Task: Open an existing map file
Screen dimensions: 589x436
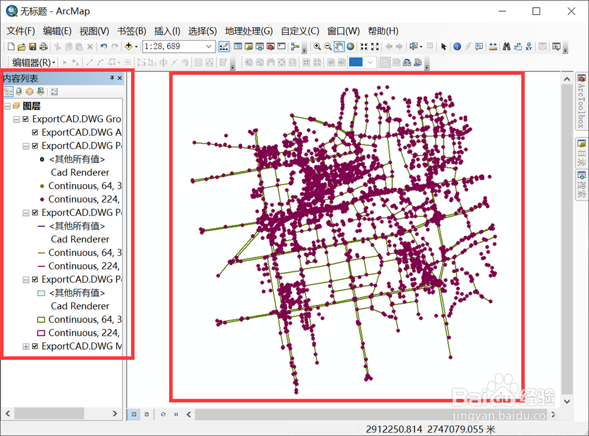Action: point(22,46)
